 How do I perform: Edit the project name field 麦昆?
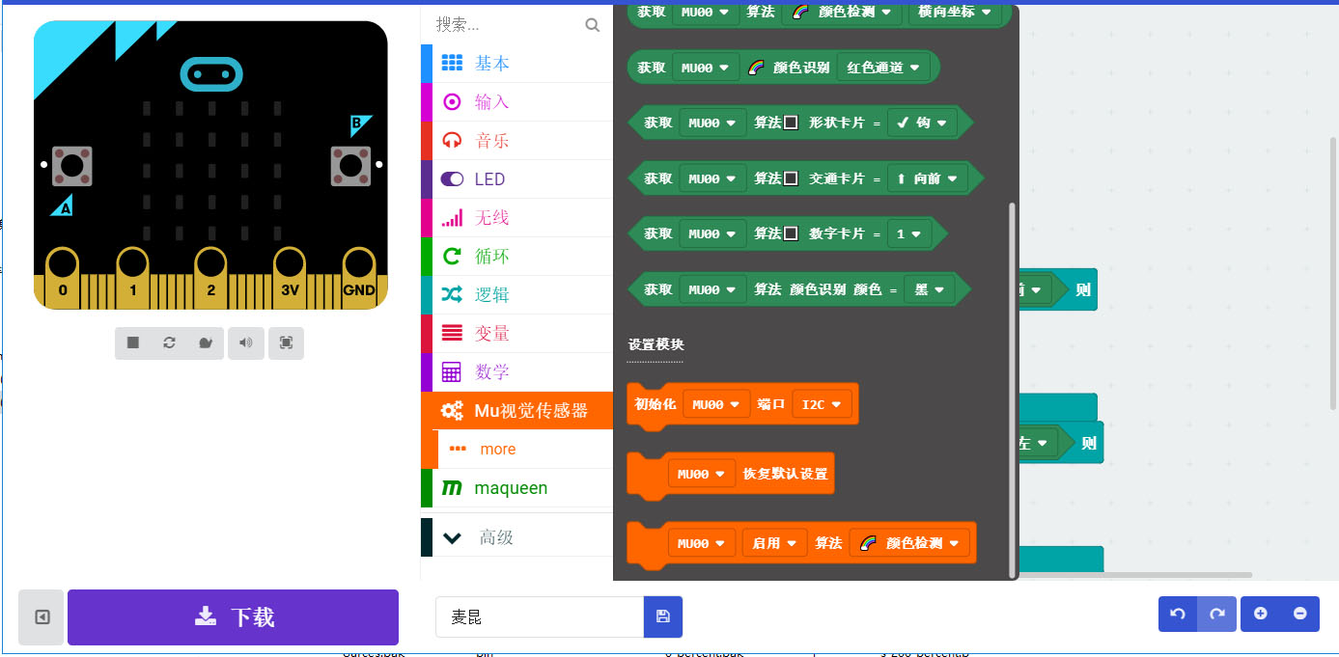(x=540, y=617)
